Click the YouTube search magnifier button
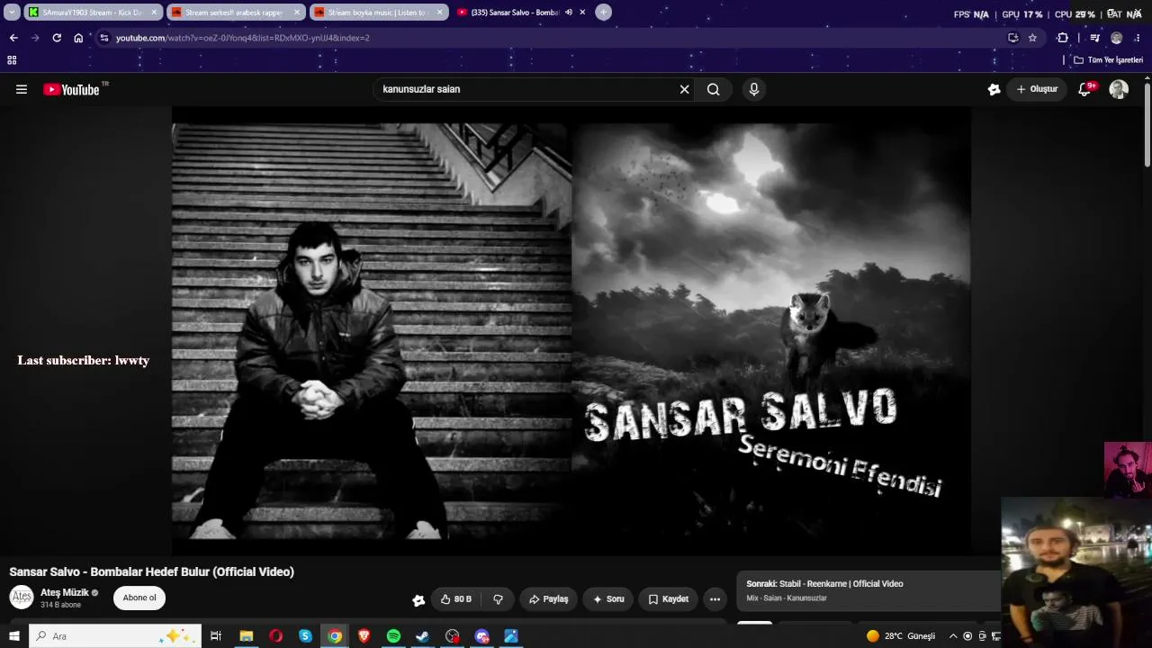Viewport: 1152px width, 648px height. click(713, 89)
